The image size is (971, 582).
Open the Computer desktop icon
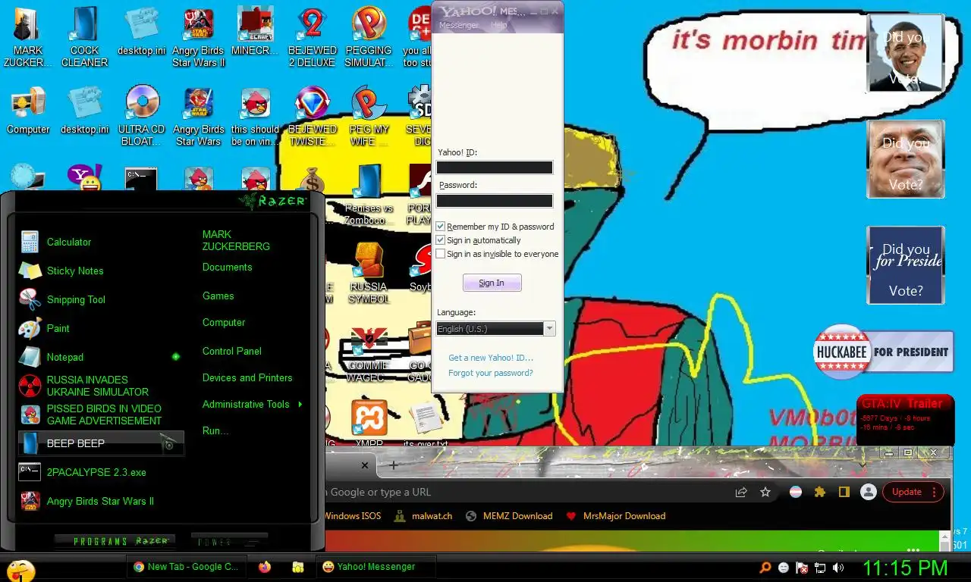(28, 111)
